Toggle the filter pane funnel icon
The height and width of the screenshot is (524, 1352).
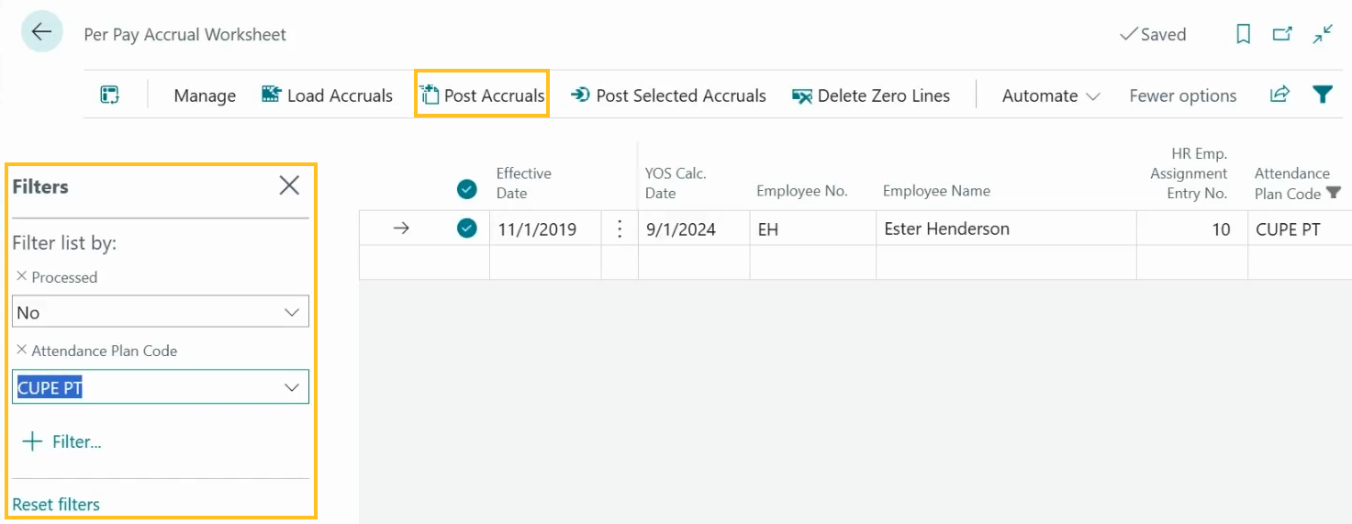click(x=1322, y=95)
